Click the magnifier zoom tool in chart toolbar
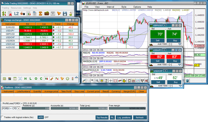The width and height of the screenshot is (208, 122). coord(97,81)
